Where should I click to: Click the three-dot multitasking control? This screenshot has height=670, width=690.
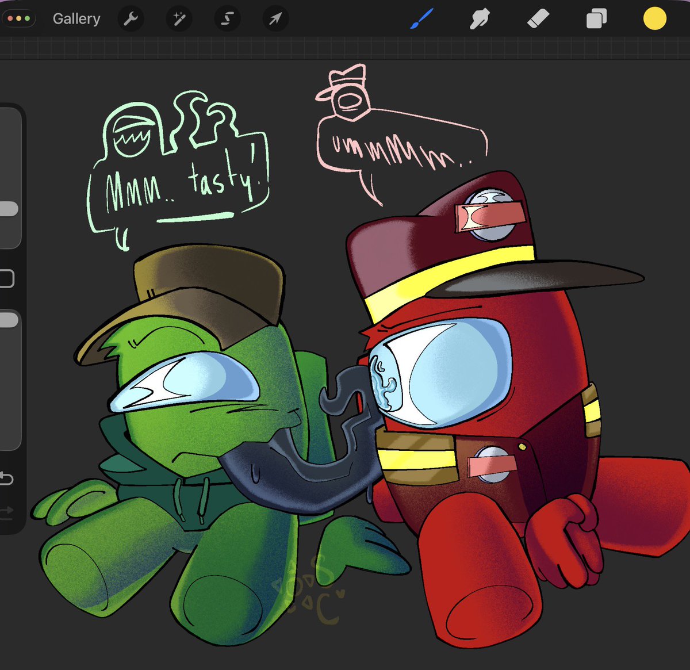(18, 19)
